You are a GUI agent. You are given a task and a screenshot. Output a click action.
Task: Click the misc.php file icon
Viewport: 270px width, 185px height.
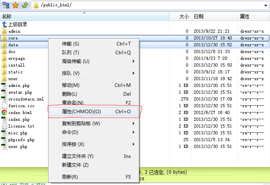4,133
